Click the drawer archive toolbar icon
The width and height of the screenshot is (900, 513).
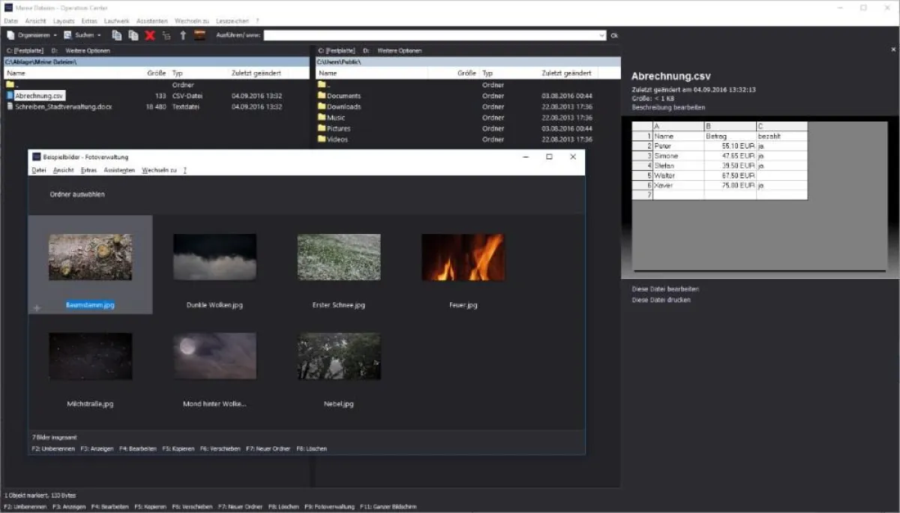[x=200, y=34]
